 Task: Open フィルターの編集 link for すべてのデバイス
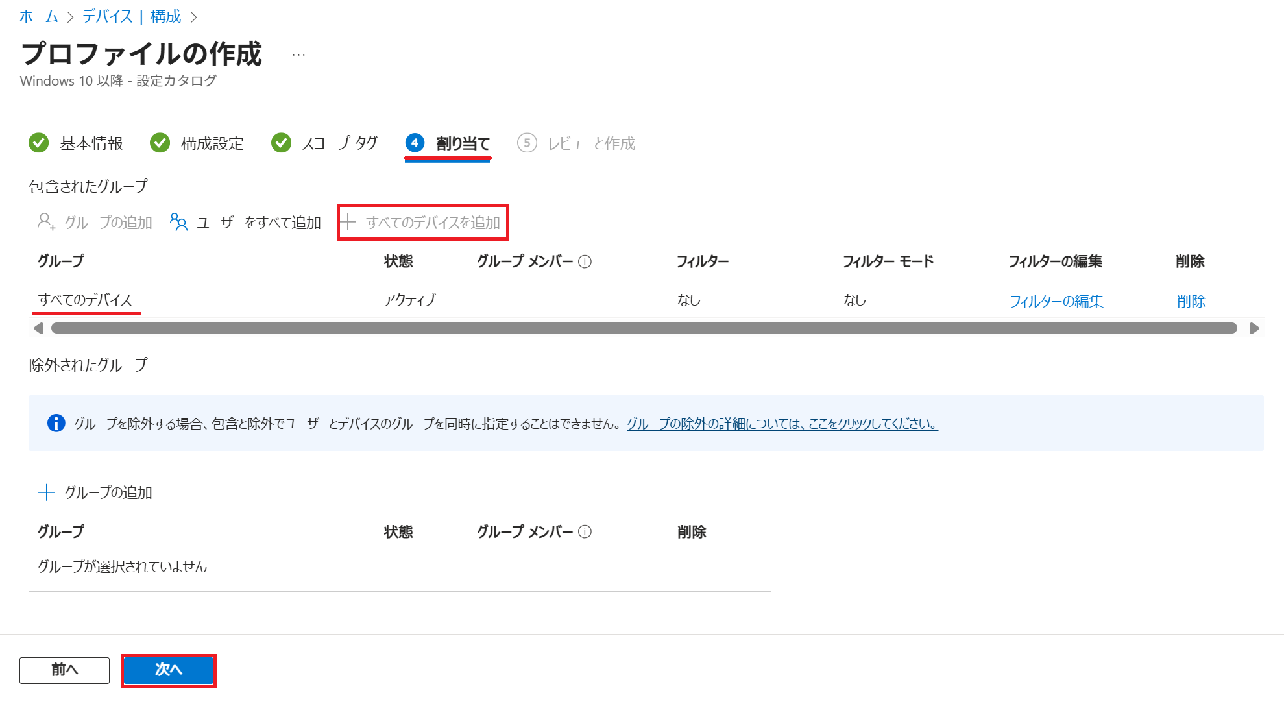(x=1056, y=301)
